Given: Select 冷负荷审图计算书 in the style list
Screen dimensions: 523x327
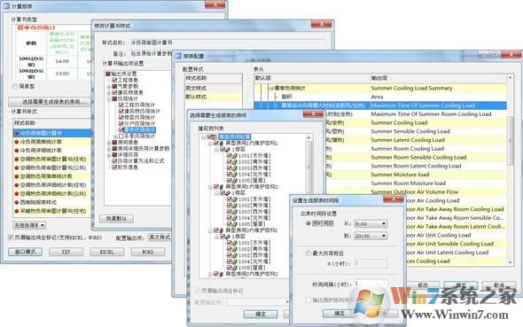Looking at the screenshot, I should [52, 133].
